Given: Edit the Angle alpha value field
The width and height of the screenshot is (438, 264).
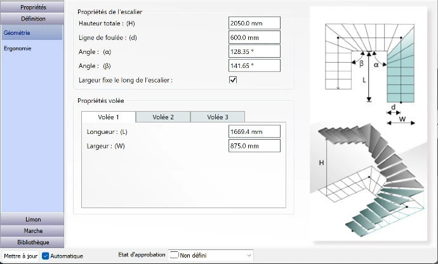Looking at the screenshot, I should [x=254, y=51].
